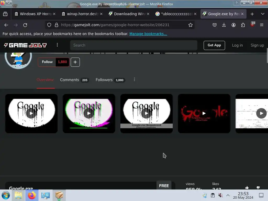Click the Sign up link

coord(257,45)
